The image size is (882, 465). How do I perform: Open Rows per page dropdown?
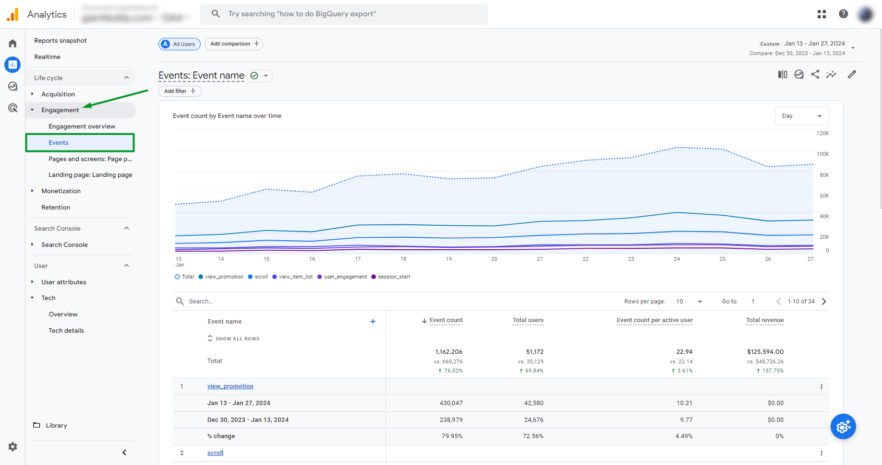tap(689, 302)
